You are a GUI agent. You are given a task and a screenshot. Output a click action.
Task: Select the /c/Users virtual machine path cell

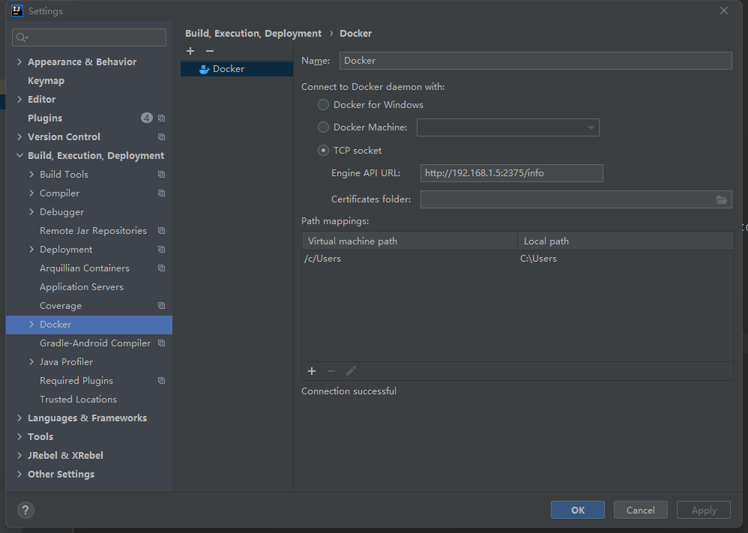pos(410,259)
